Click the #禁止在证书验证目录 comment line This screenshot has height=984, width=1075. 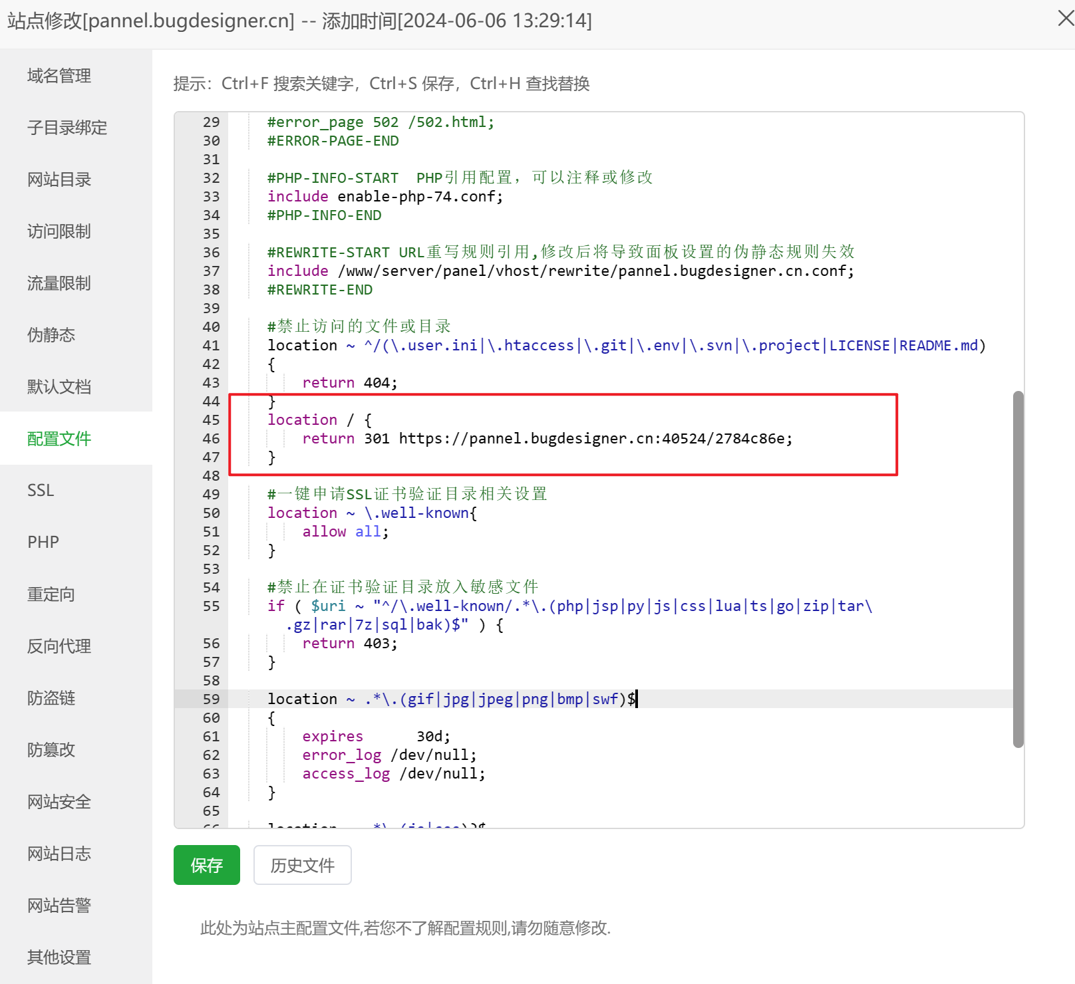pos(402,587)
